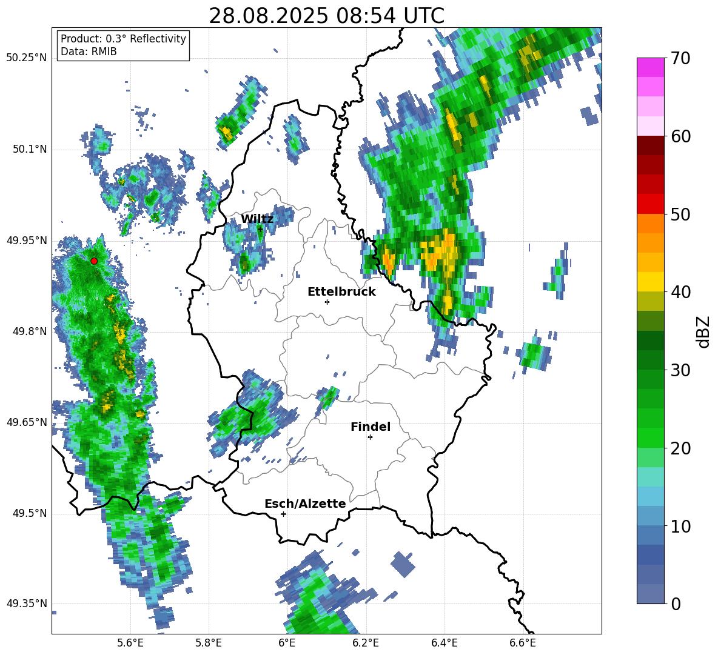Click the 50.25°N latitude tick label

pos(27,58)
